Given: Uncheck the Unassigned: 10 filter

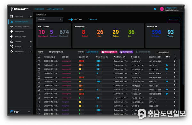Looking at the screenshot, I should pos(103,52).
